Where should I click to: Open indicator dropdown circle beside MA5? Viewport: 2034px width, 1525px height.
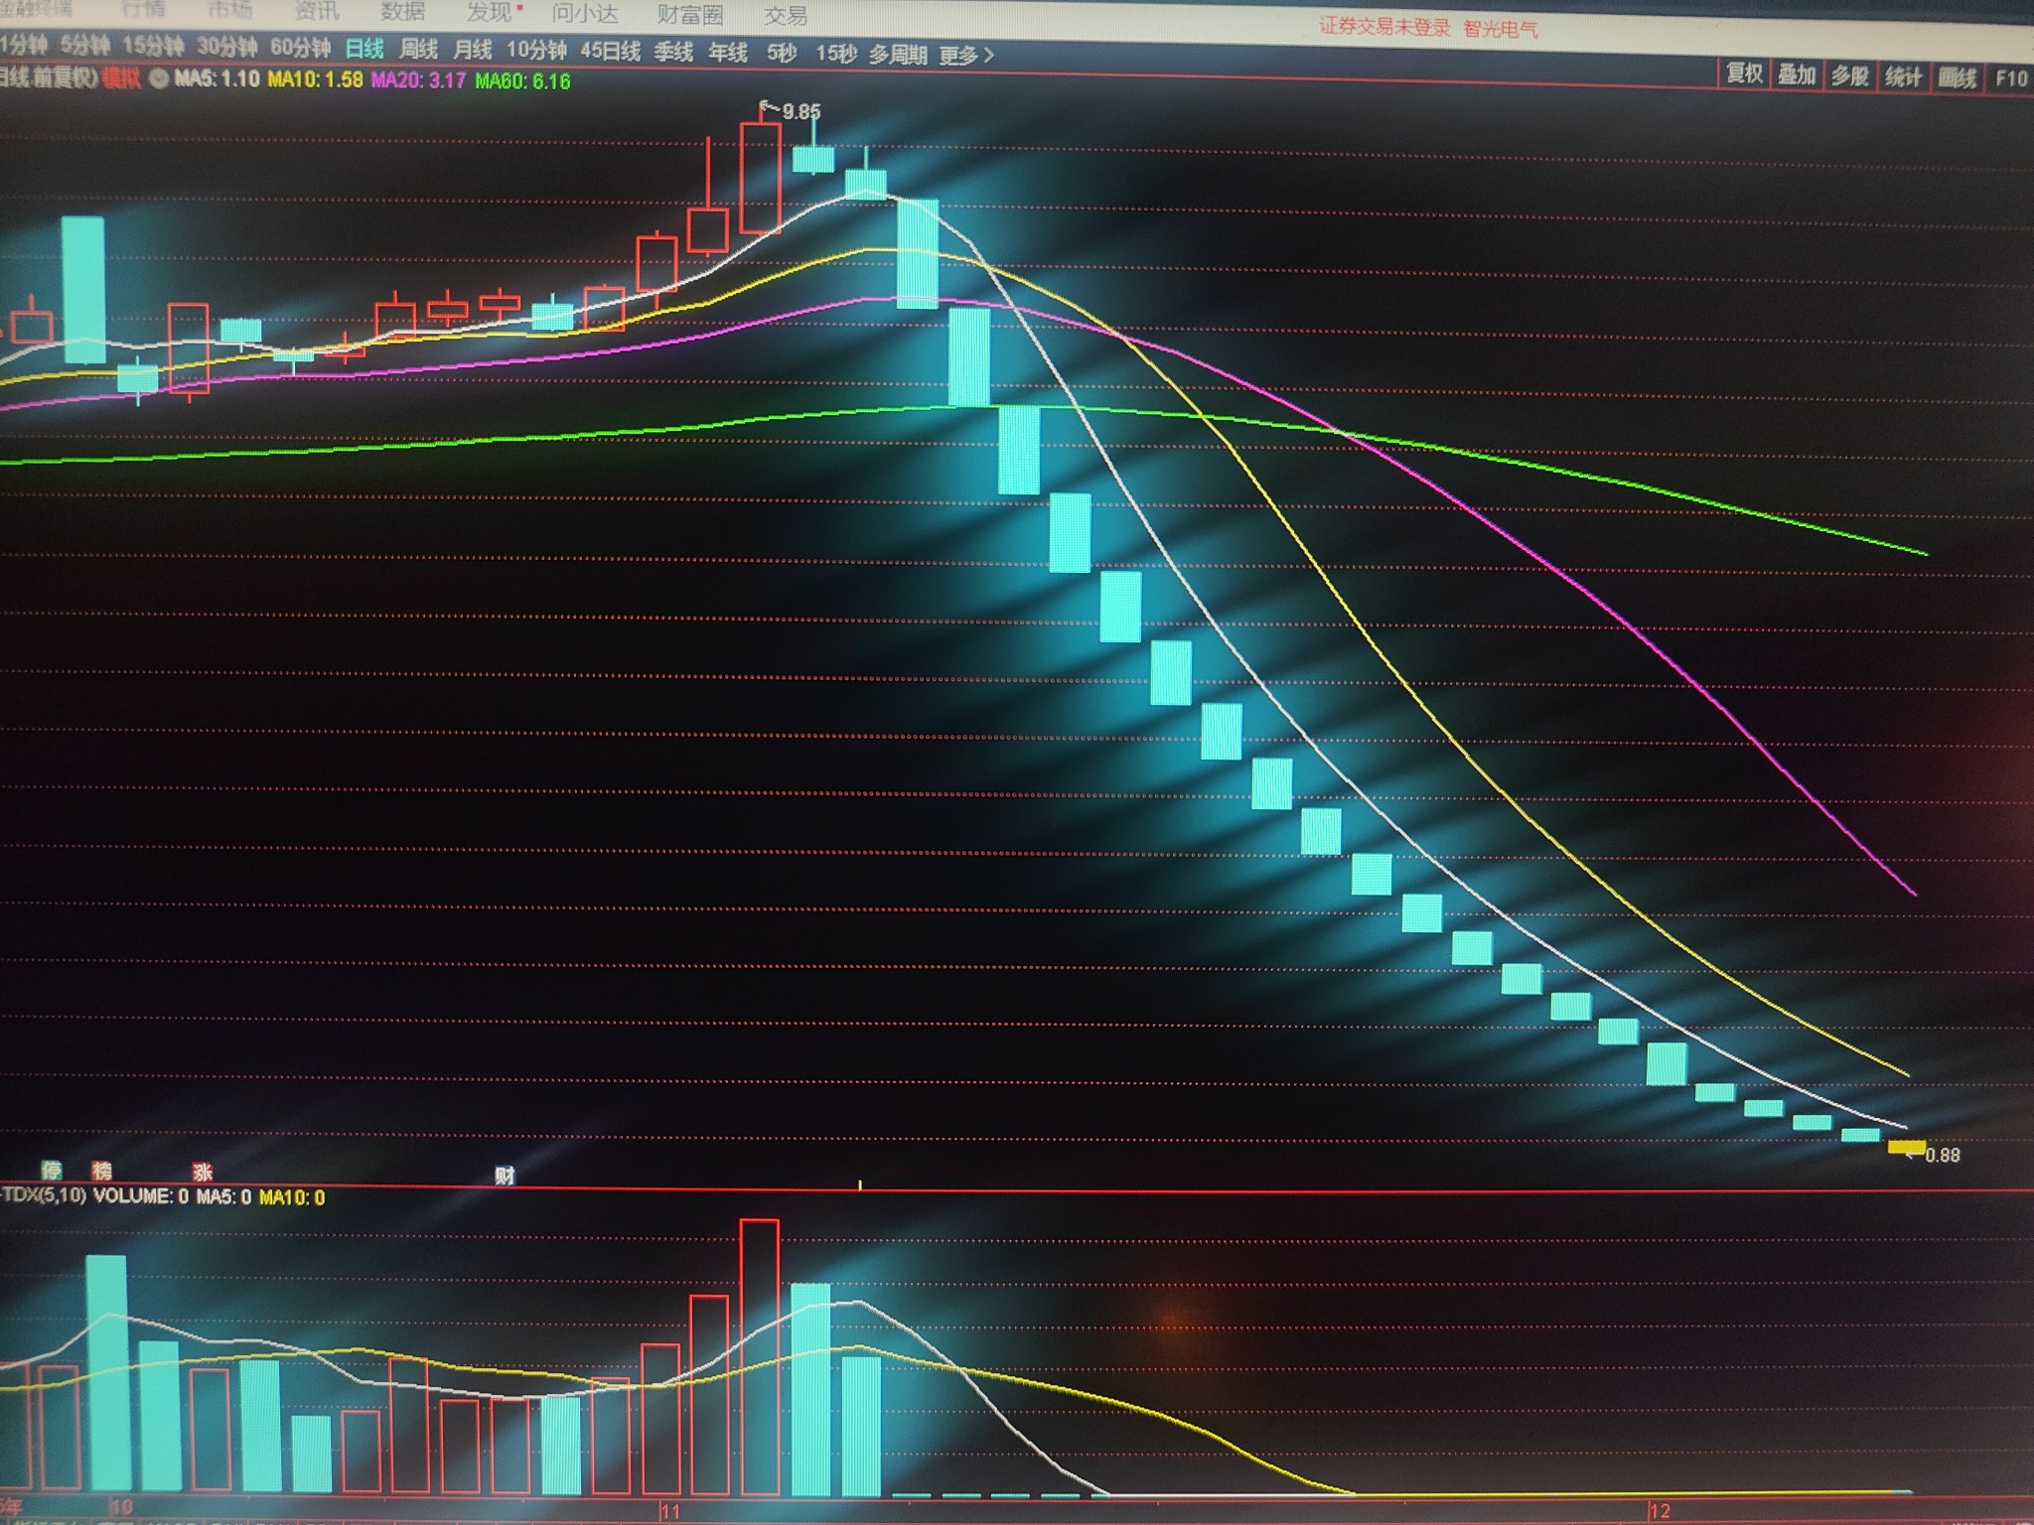point(159,79)
